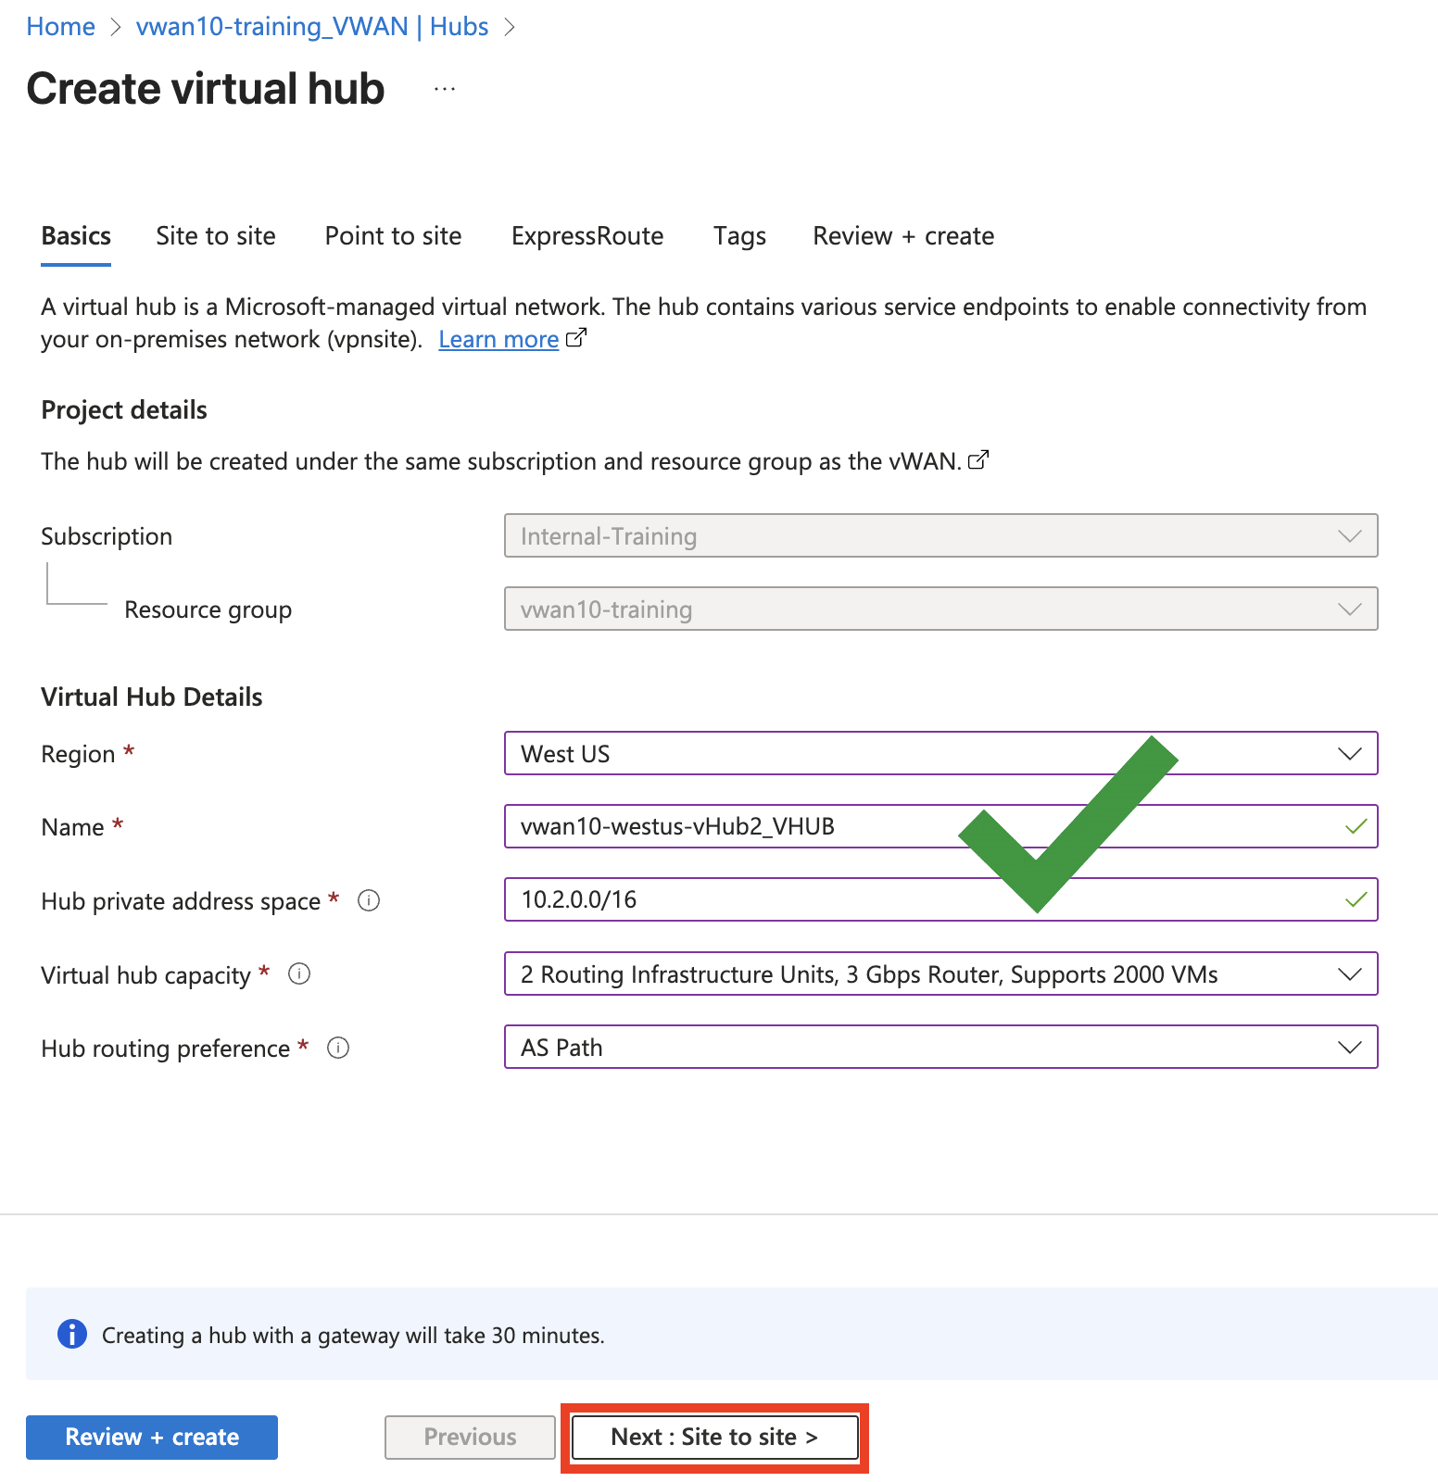Click external link icon after Learn more
Screen dimensions: 1438x1482
576,338
